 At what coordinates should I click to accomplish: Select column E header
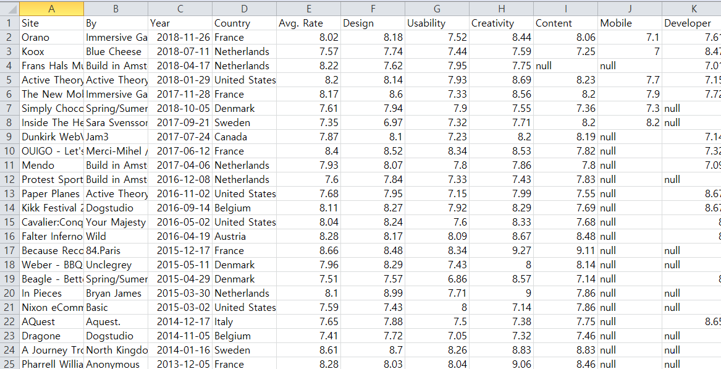tap(308, 8)
